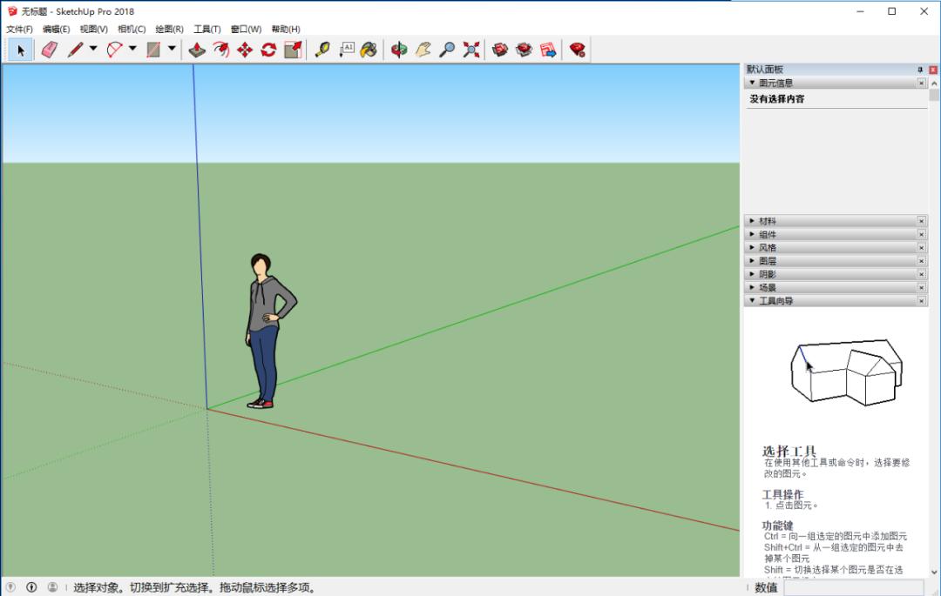941x596 pixels.
Task: Activate the Push/Pull tool
Action: 198,50
